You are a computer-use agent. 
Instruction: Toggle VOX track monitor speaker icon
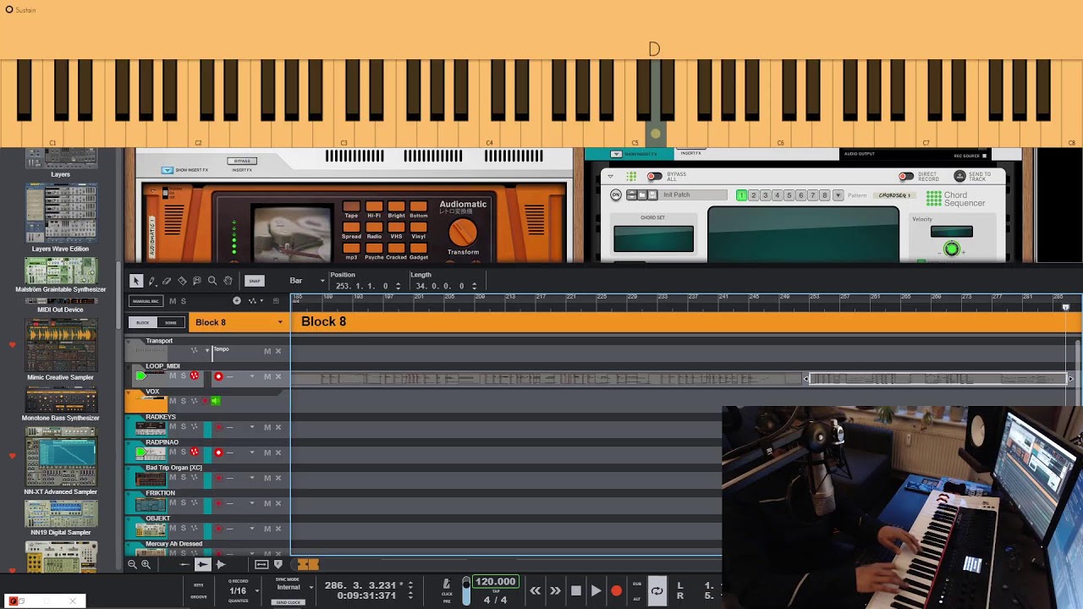(216, 401)
